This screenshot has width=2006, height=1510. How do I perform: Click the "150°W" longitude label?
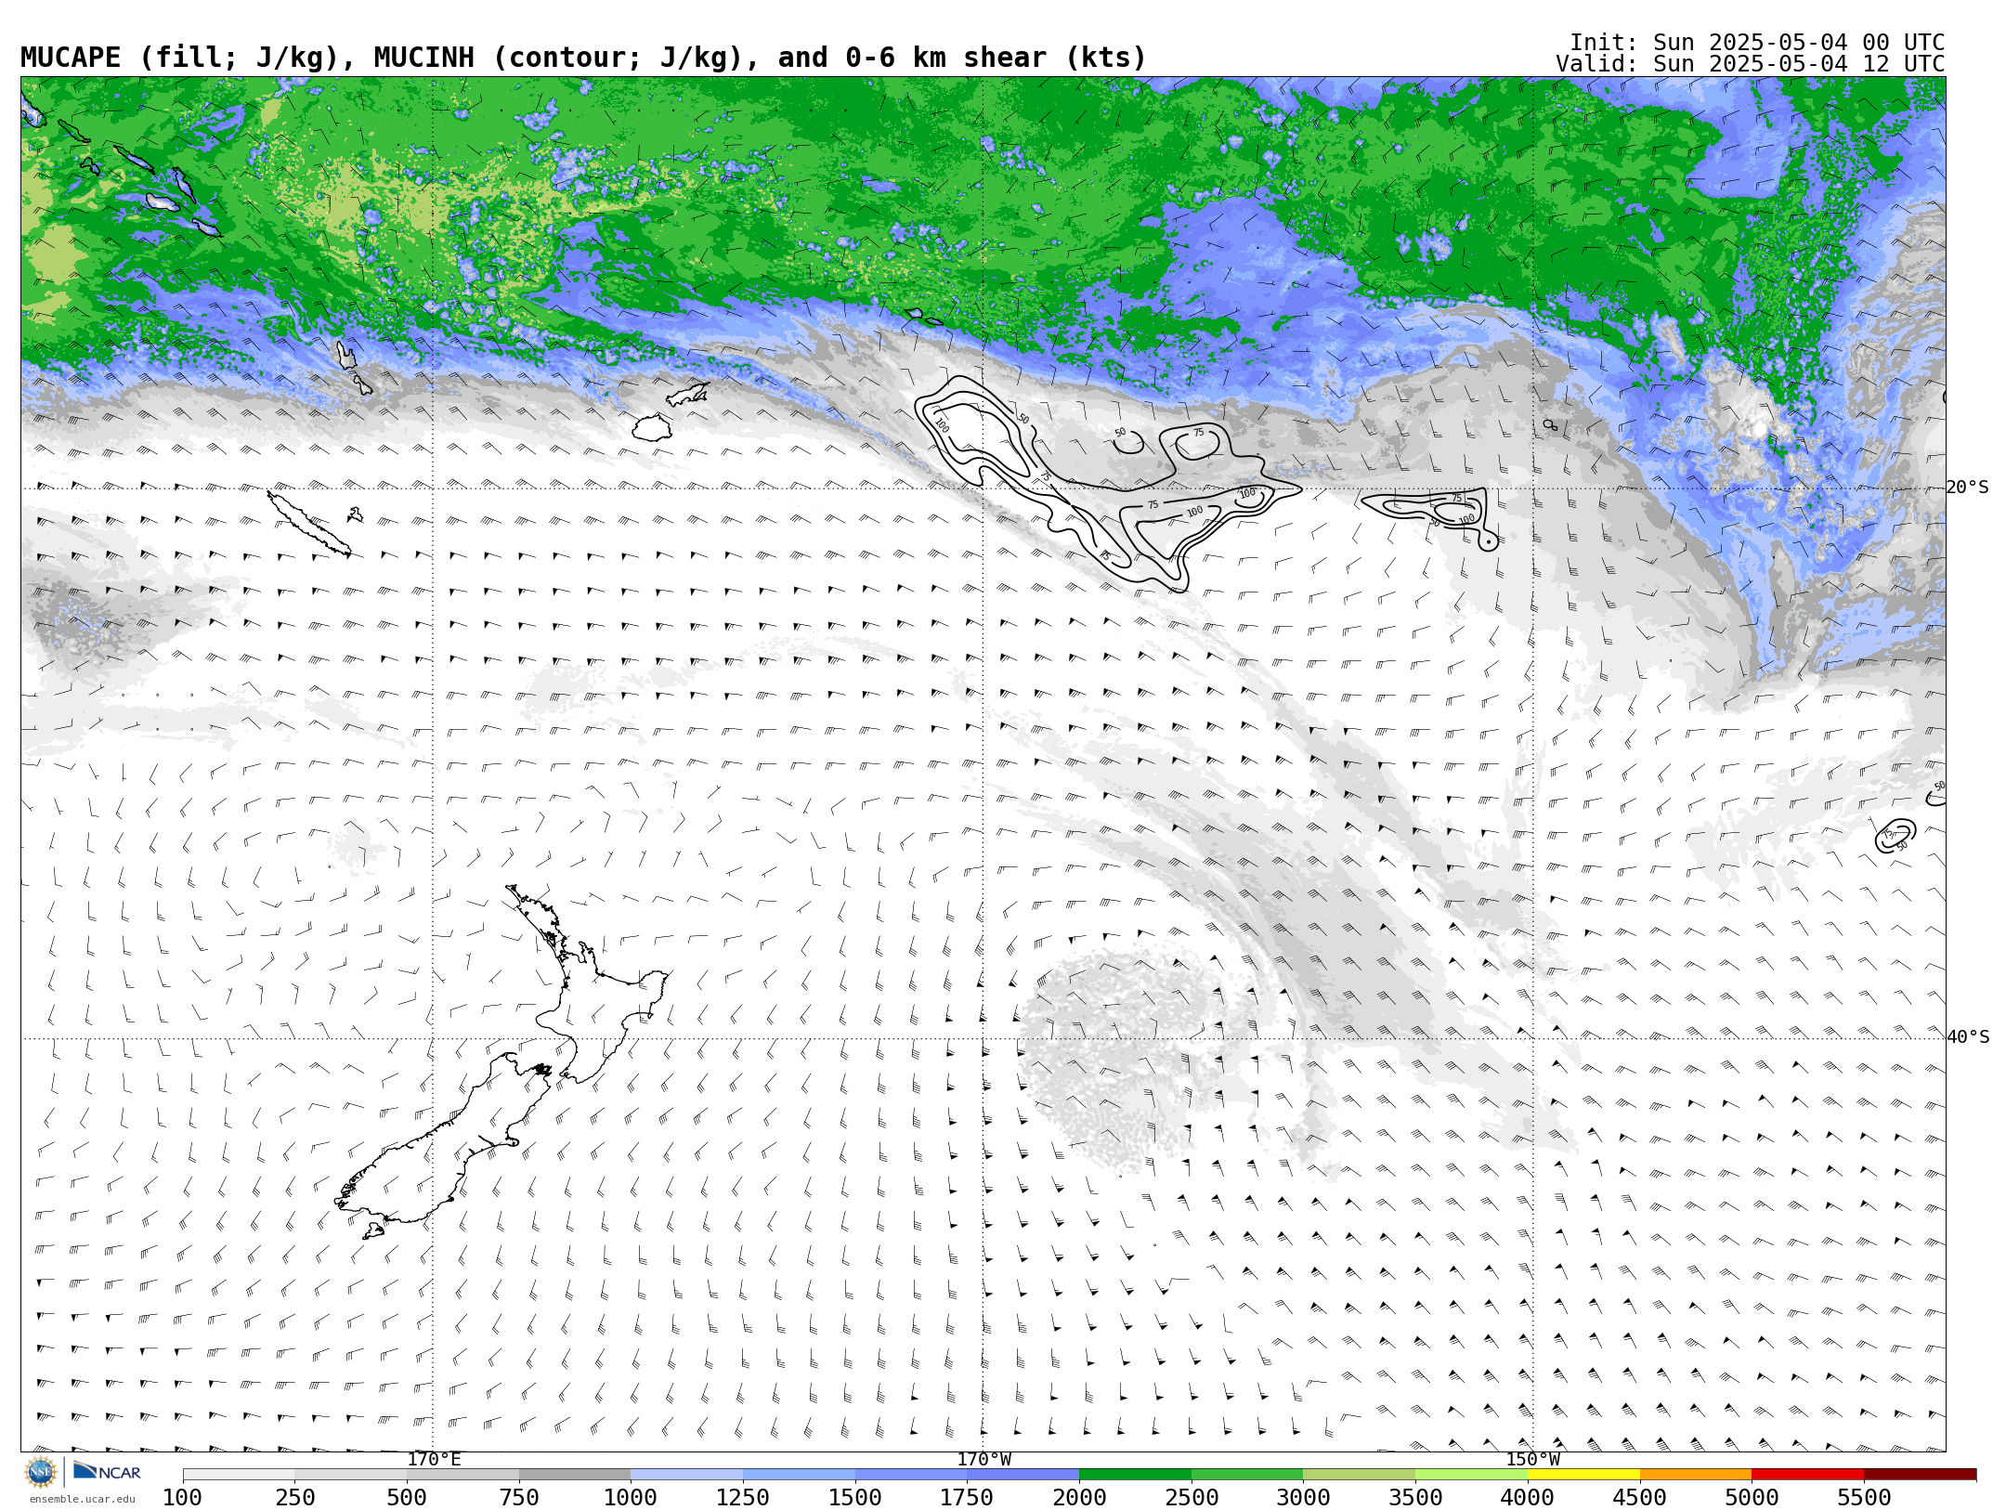pos(1532,1459)
